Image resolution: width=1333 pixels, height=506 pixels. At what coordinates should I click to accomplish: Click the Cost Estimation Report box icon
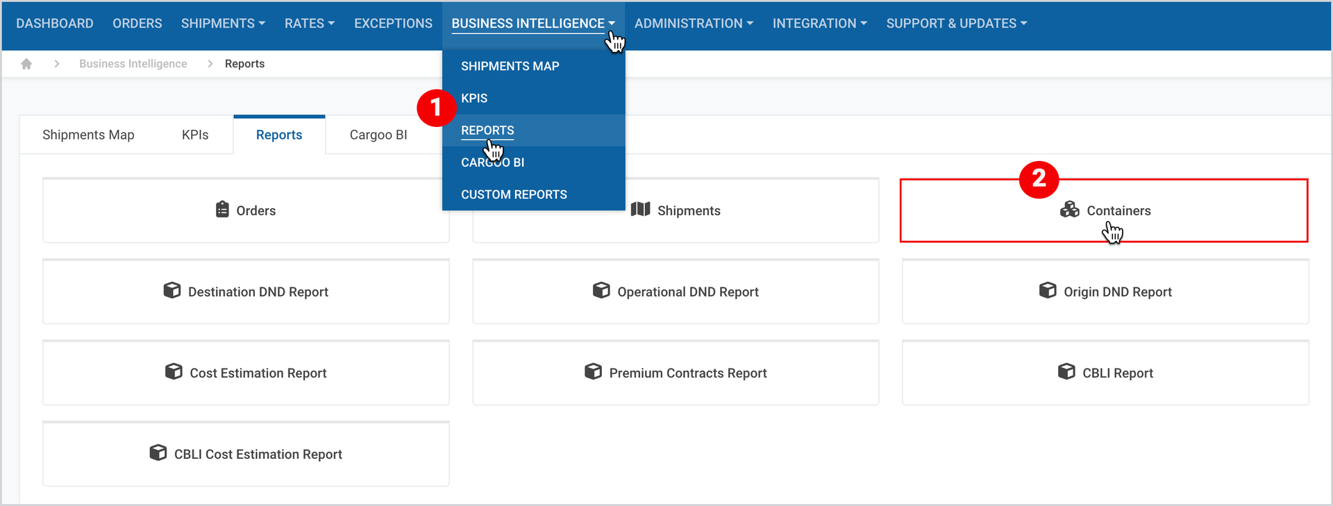(174, 371)
